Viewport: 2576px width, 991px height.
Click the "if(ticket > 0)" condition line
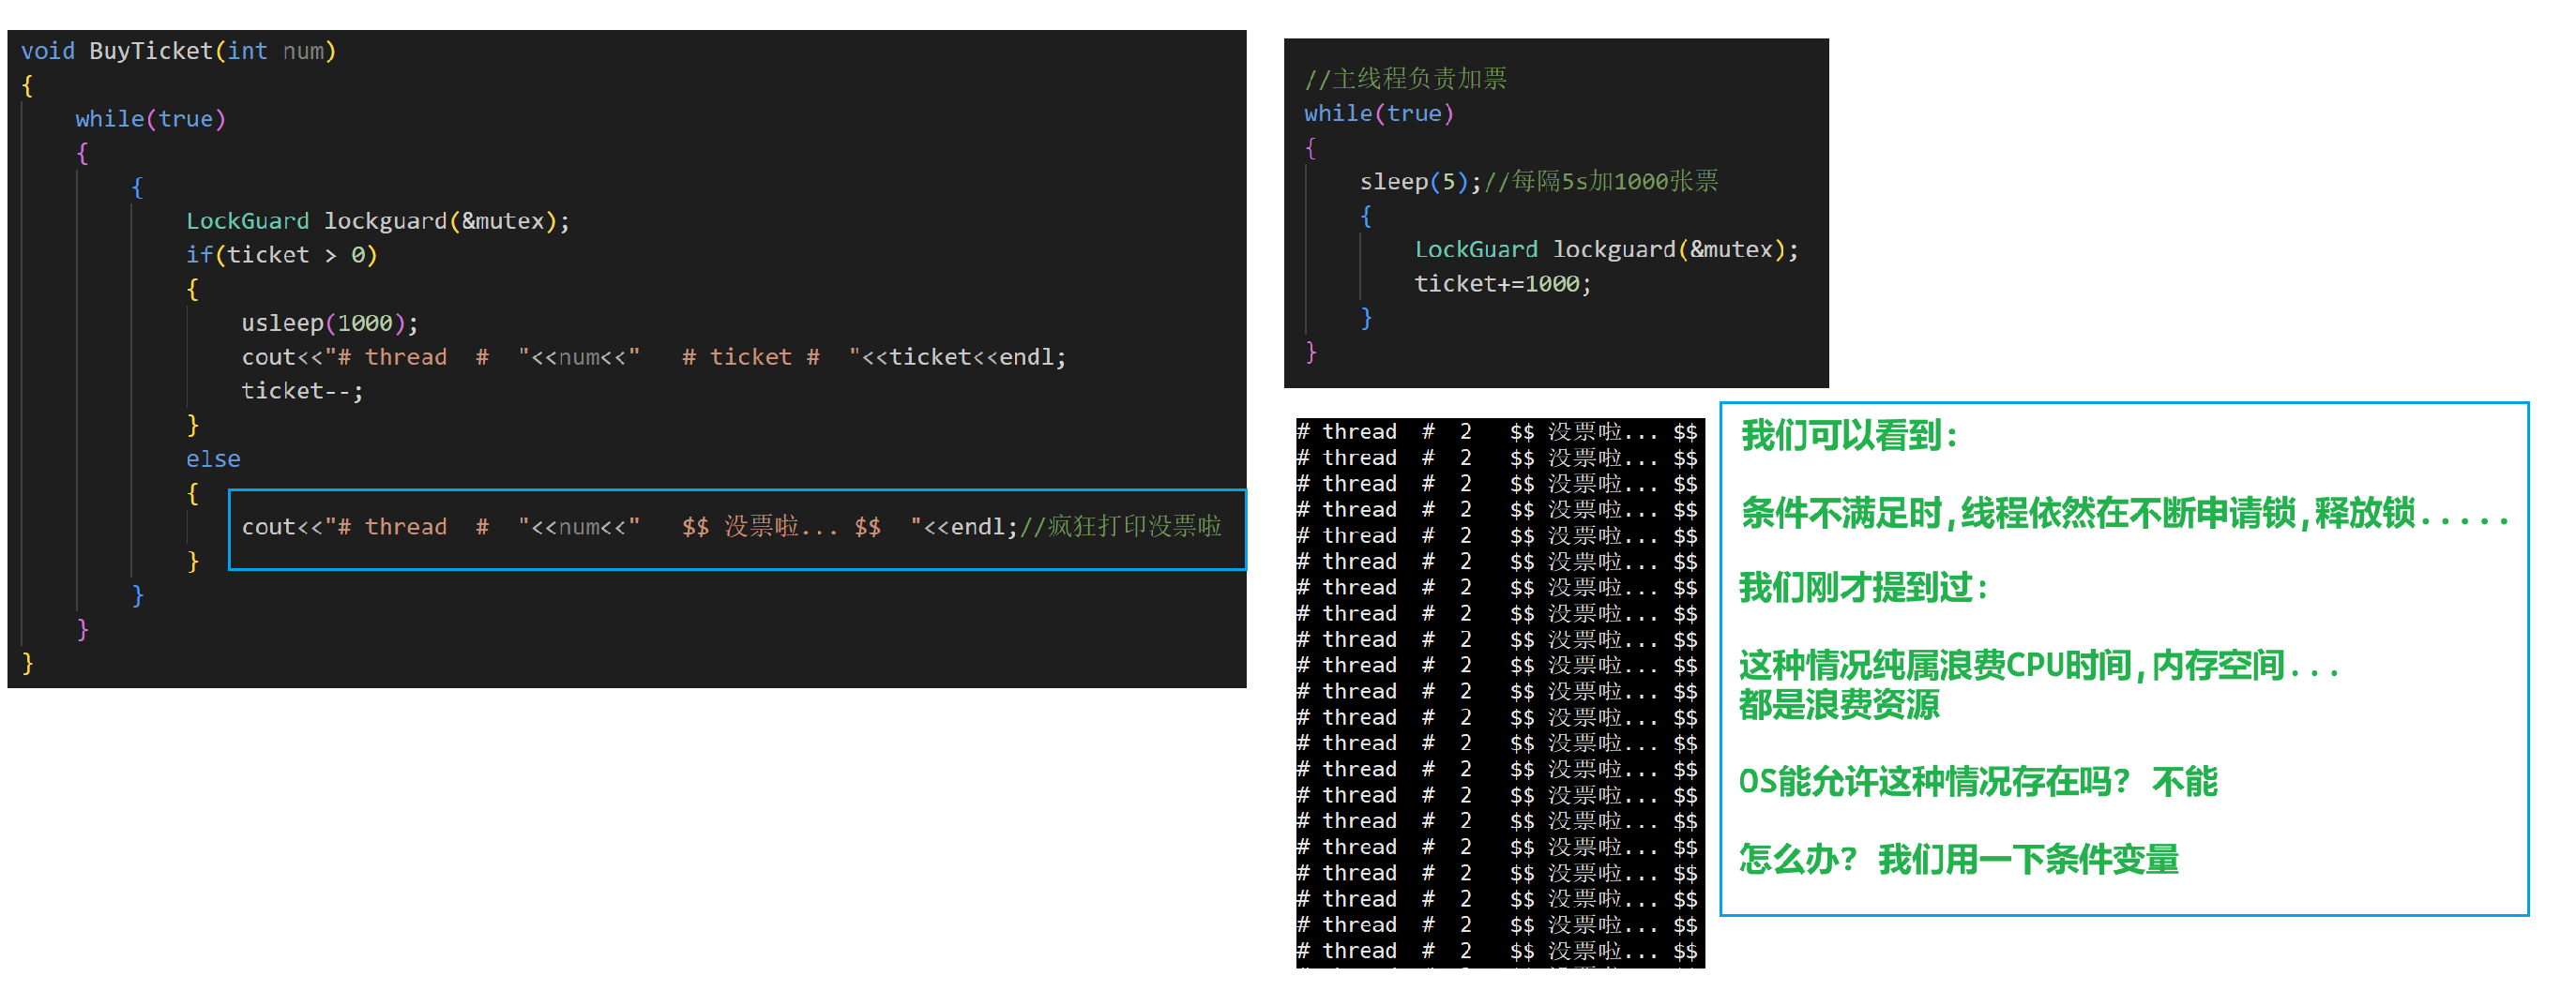(x=281, y=255)
